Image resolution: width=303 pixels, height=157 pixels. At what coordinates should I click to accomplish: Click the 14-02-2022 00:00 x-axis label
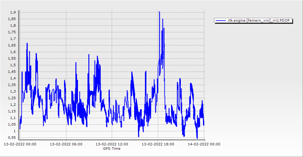(x=204, y=144)
